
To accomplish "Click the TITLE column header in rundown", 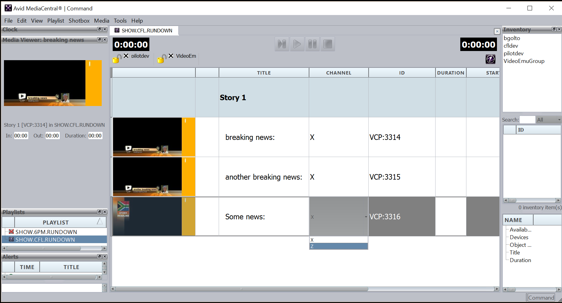I will tap(264, 73).
